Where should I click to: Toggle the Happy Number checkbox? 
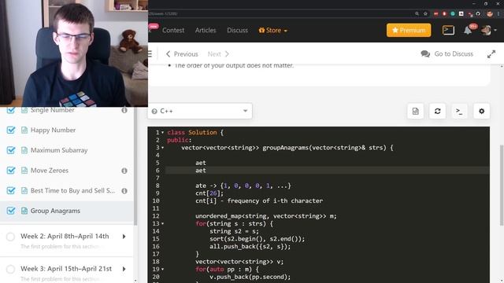pos(10,130)
